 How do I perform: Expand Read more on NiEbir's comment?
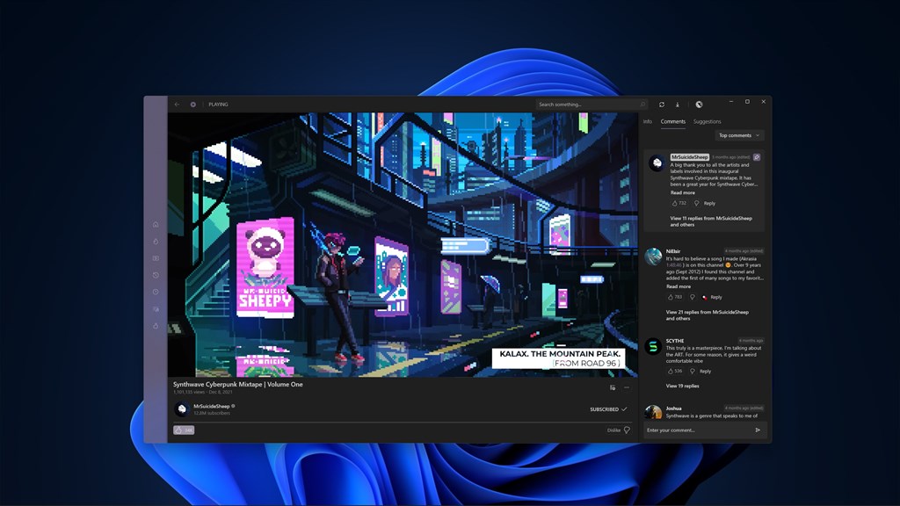678,286
